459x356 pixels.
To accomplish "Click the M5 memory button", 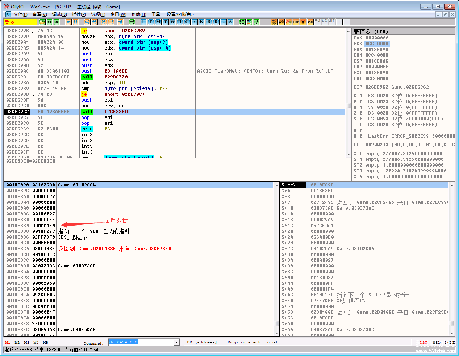I will (45, 342).
